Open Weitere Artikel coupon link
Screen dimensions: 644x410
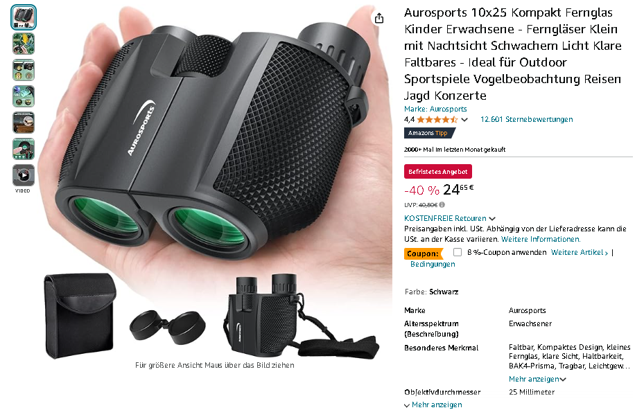[x=579, y=252]
